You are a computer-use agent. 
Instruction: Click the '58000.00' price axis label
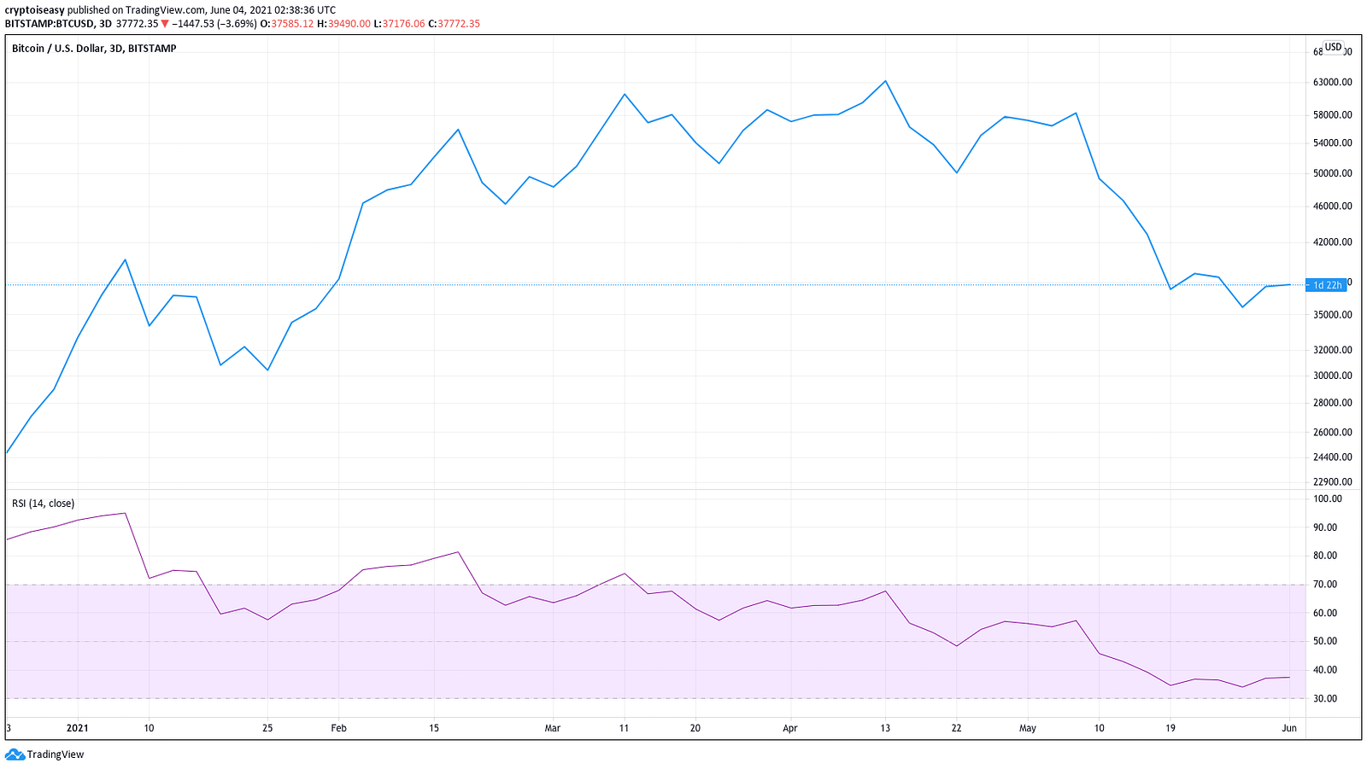[x=1333, y=115]
